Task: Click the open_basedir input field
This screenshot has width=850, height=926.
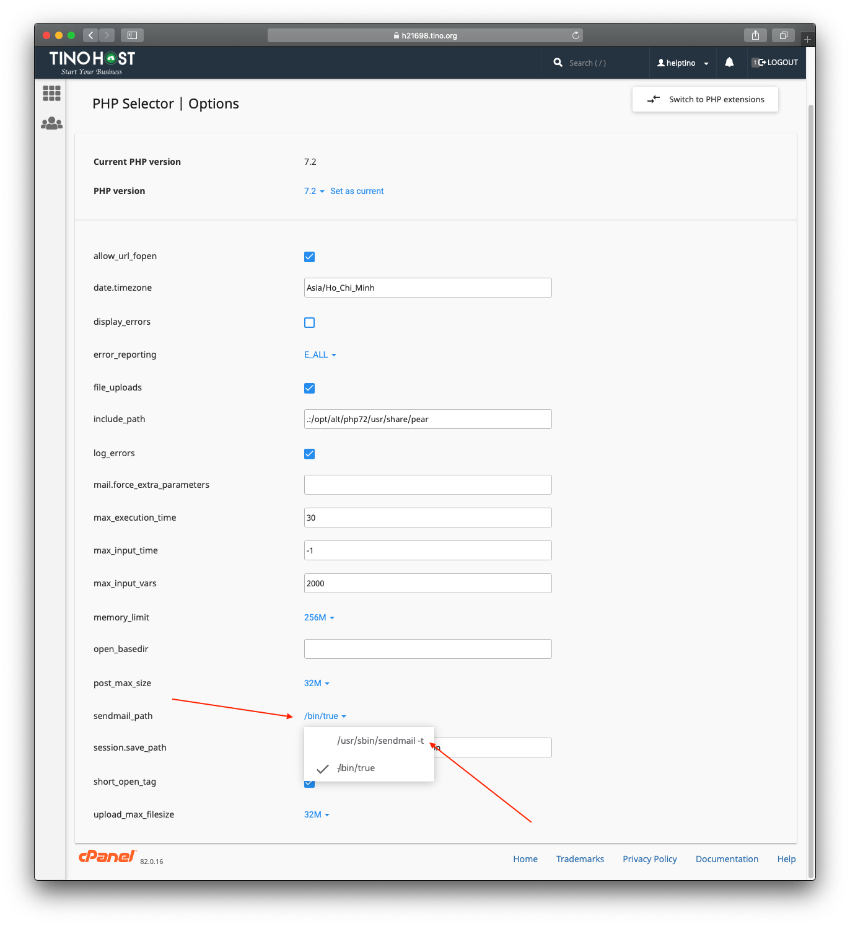Action: pyautogui.click(x=428, y=649)
